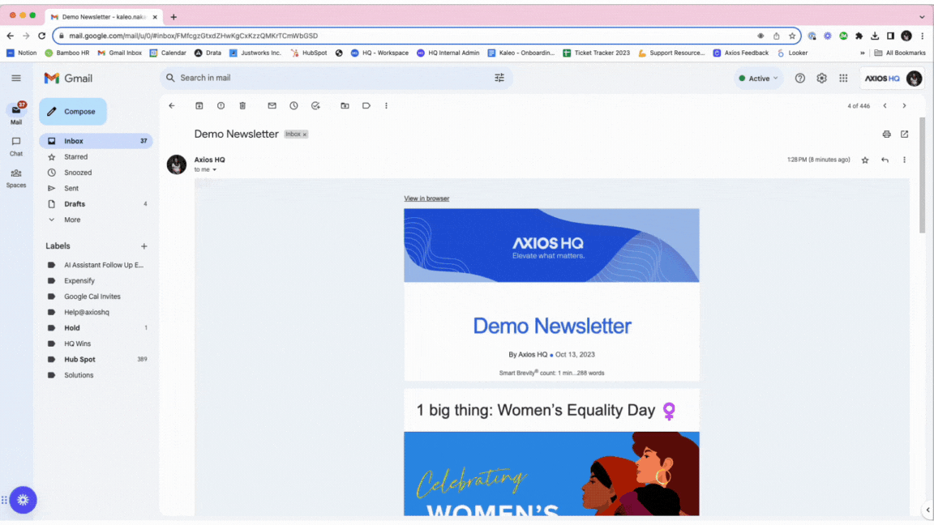Reply to the Axios HQ message
Screen dimensions: 934x525
pyautogui.click(x=885, y=160)
